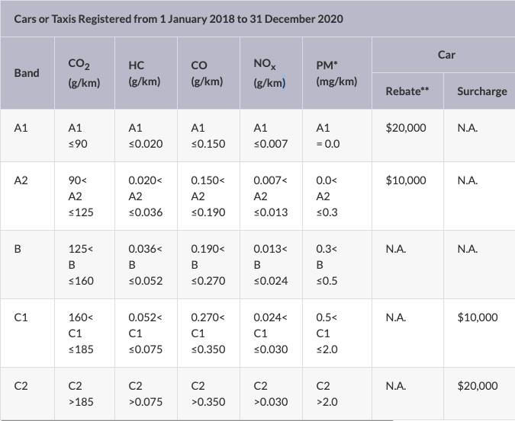The width and height of the screenshot is (515, 421).
Task: Click the CO2 (g/km) column header
Action: [x=84, y=73]
